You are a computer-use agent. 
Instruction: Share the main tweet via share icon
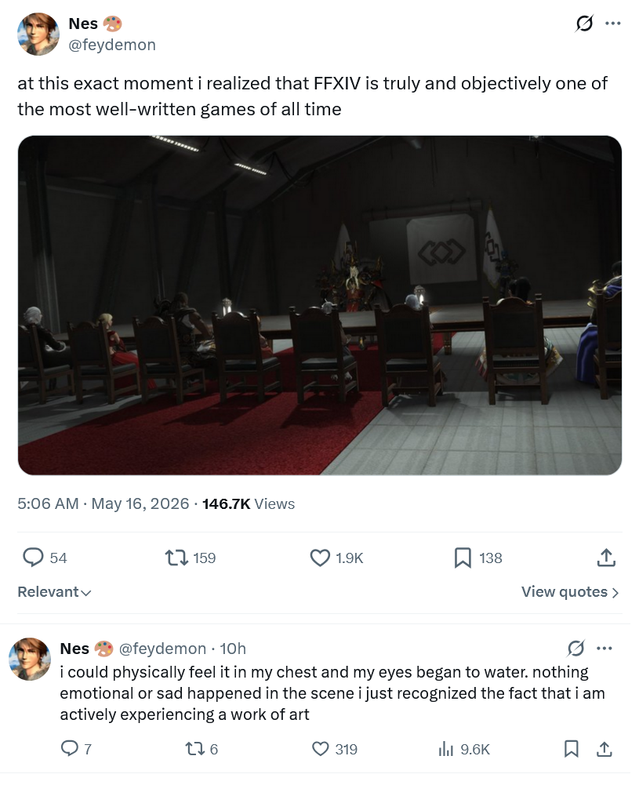tap(606, 558)
